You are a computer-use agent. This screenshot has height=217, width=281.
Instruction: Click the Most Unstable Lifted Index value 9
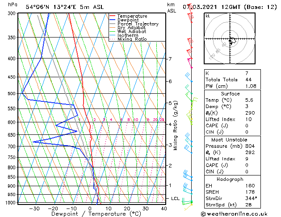tap(247, 159)
